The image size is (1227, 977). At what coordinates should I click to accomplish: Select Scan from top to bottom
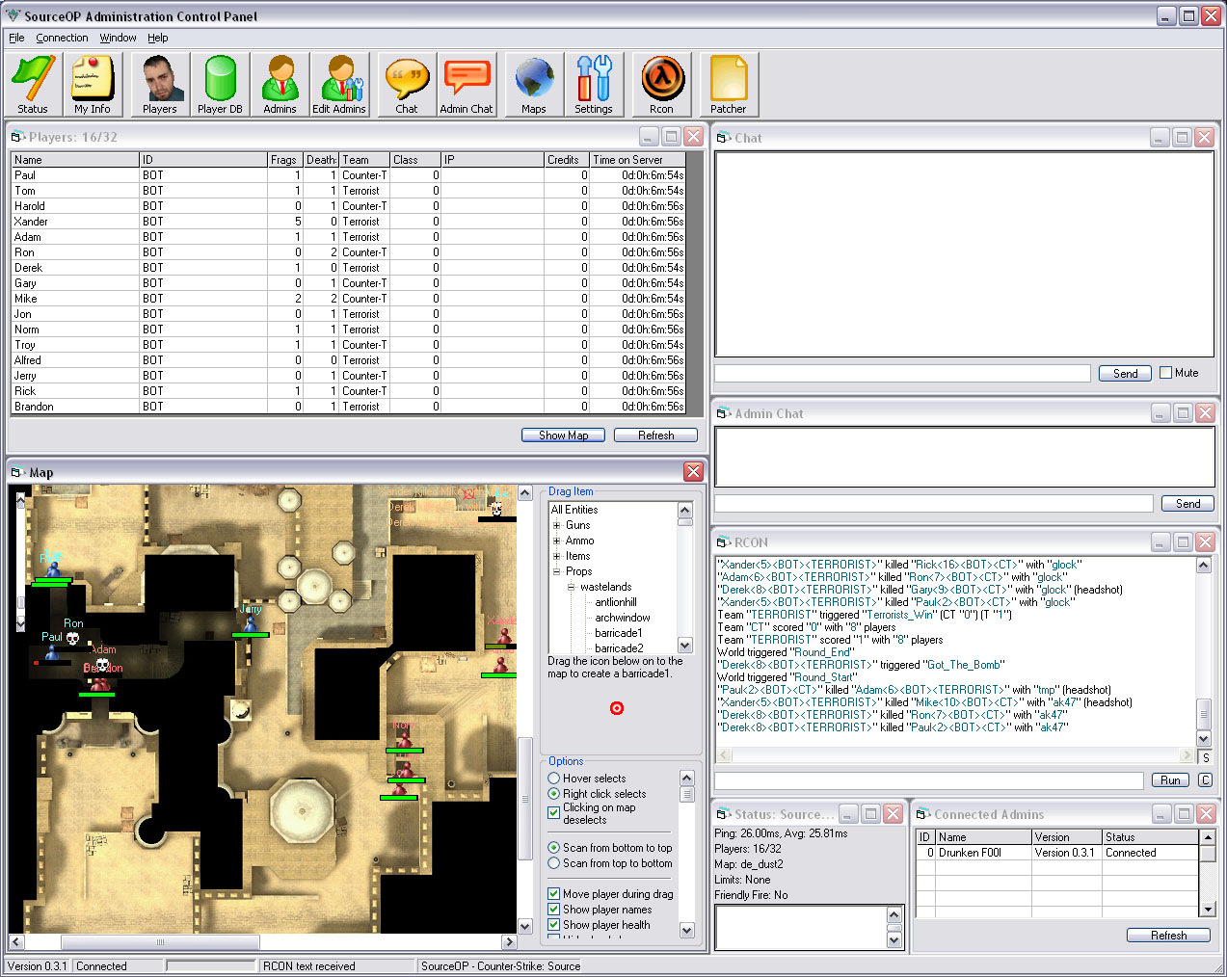pos(554,863)
